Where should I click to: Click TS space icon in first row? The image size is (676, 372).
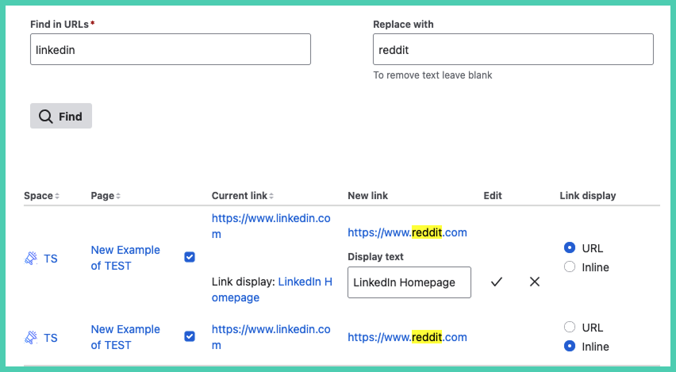coord(31,259)
